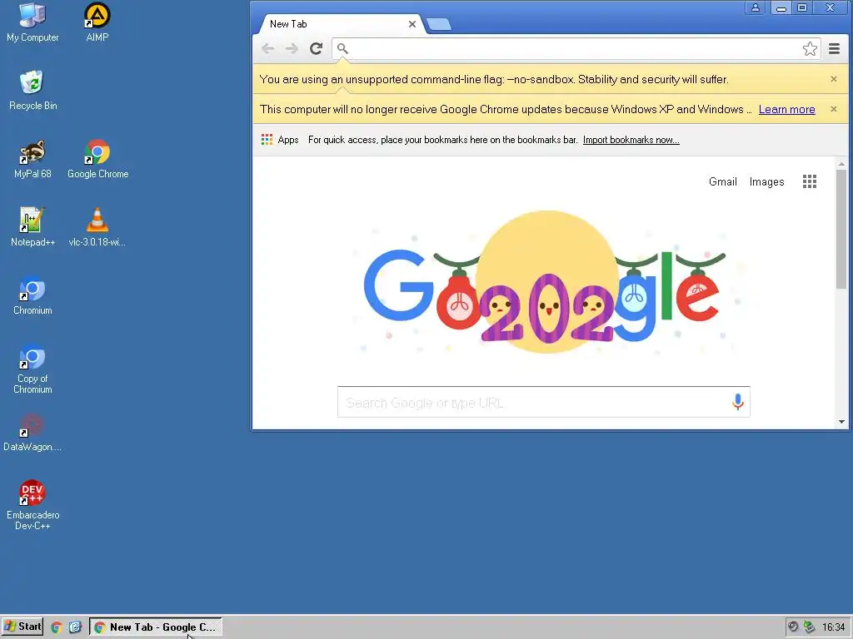The width and height of the screenshot is (853, 639).
Task: Click page scrollbar up arrow
Action: click(841, 164)
